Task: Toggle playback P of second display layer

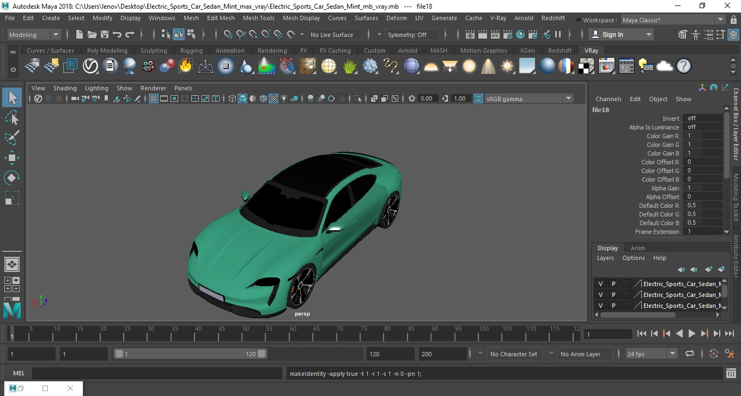Action: [x=613, y=295]
